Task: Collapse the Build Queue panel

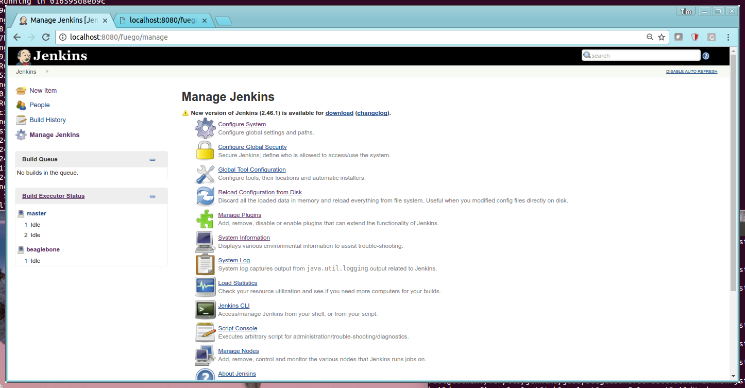Action: 153,160
